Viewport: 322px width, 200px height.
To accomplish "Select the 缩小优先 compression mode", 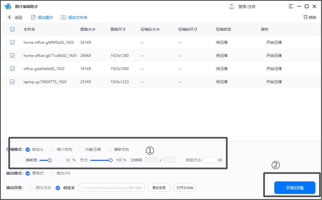I will [x=52, y=149].
